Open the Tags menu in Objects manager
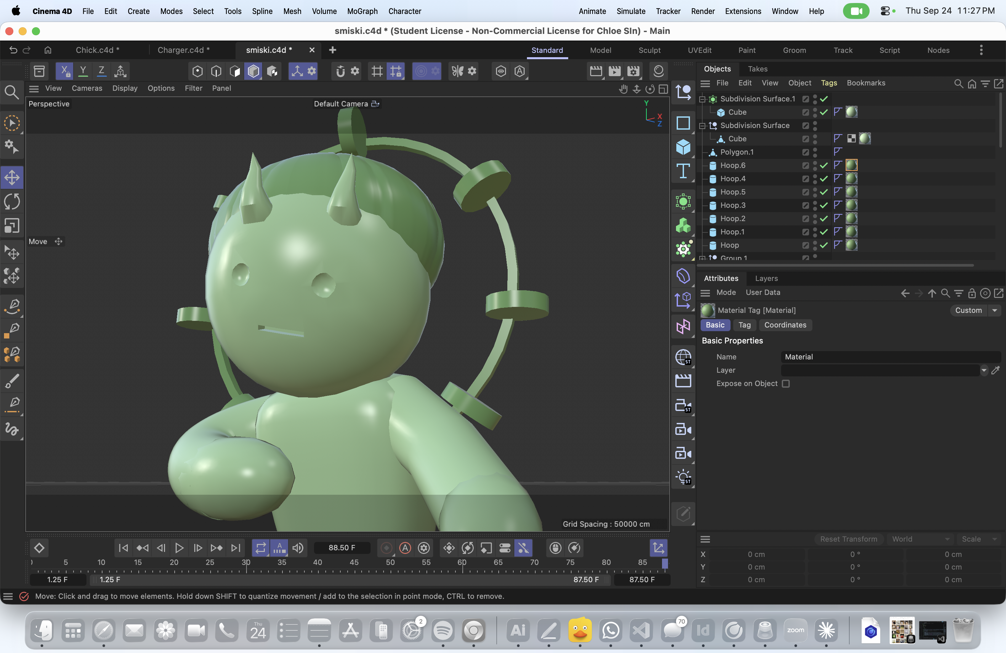The width and height of the screenshot is (1006, 653). [828, 83]
